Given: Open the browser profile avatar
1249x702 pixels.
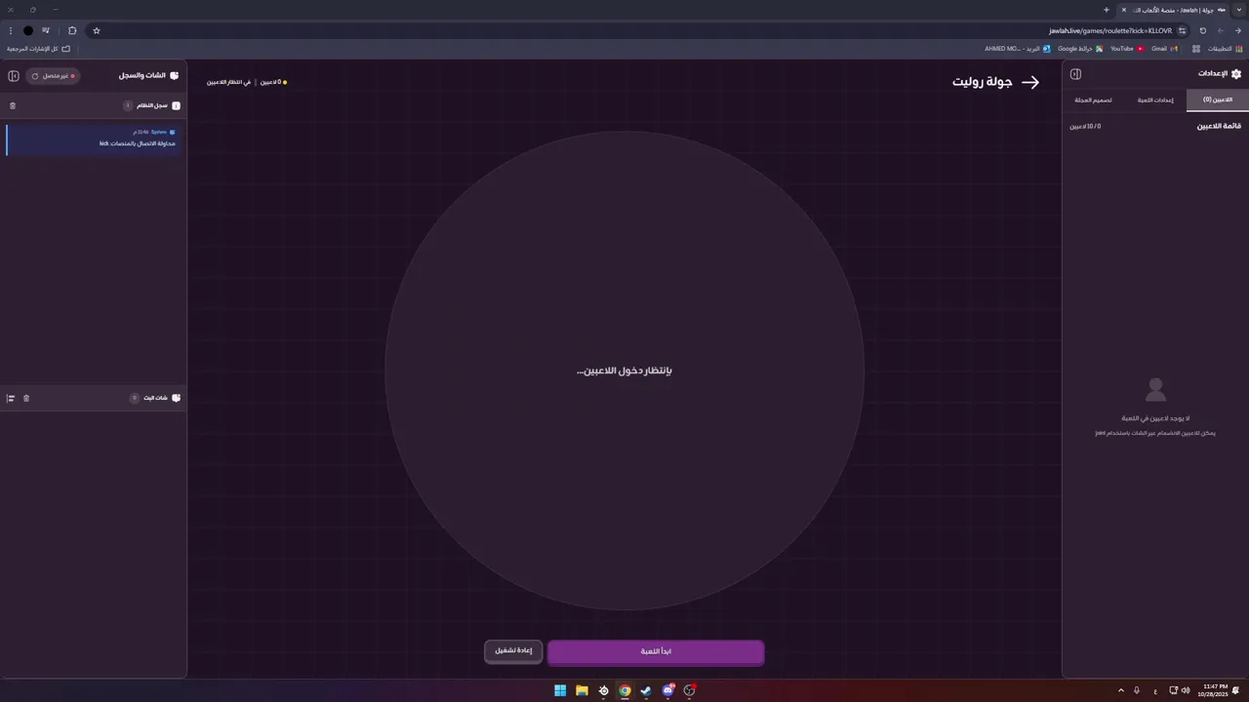Looking at the screenshot, I should 27,30.
